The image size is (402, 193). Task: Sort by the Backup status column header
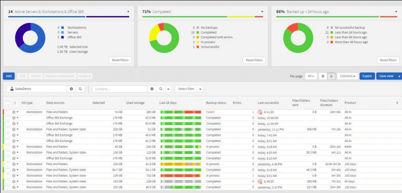click(x=216, y=103)
